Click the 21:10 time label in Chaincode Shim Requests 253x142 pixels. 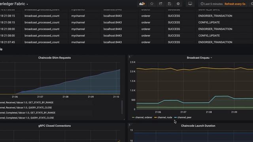pos(116,97)
